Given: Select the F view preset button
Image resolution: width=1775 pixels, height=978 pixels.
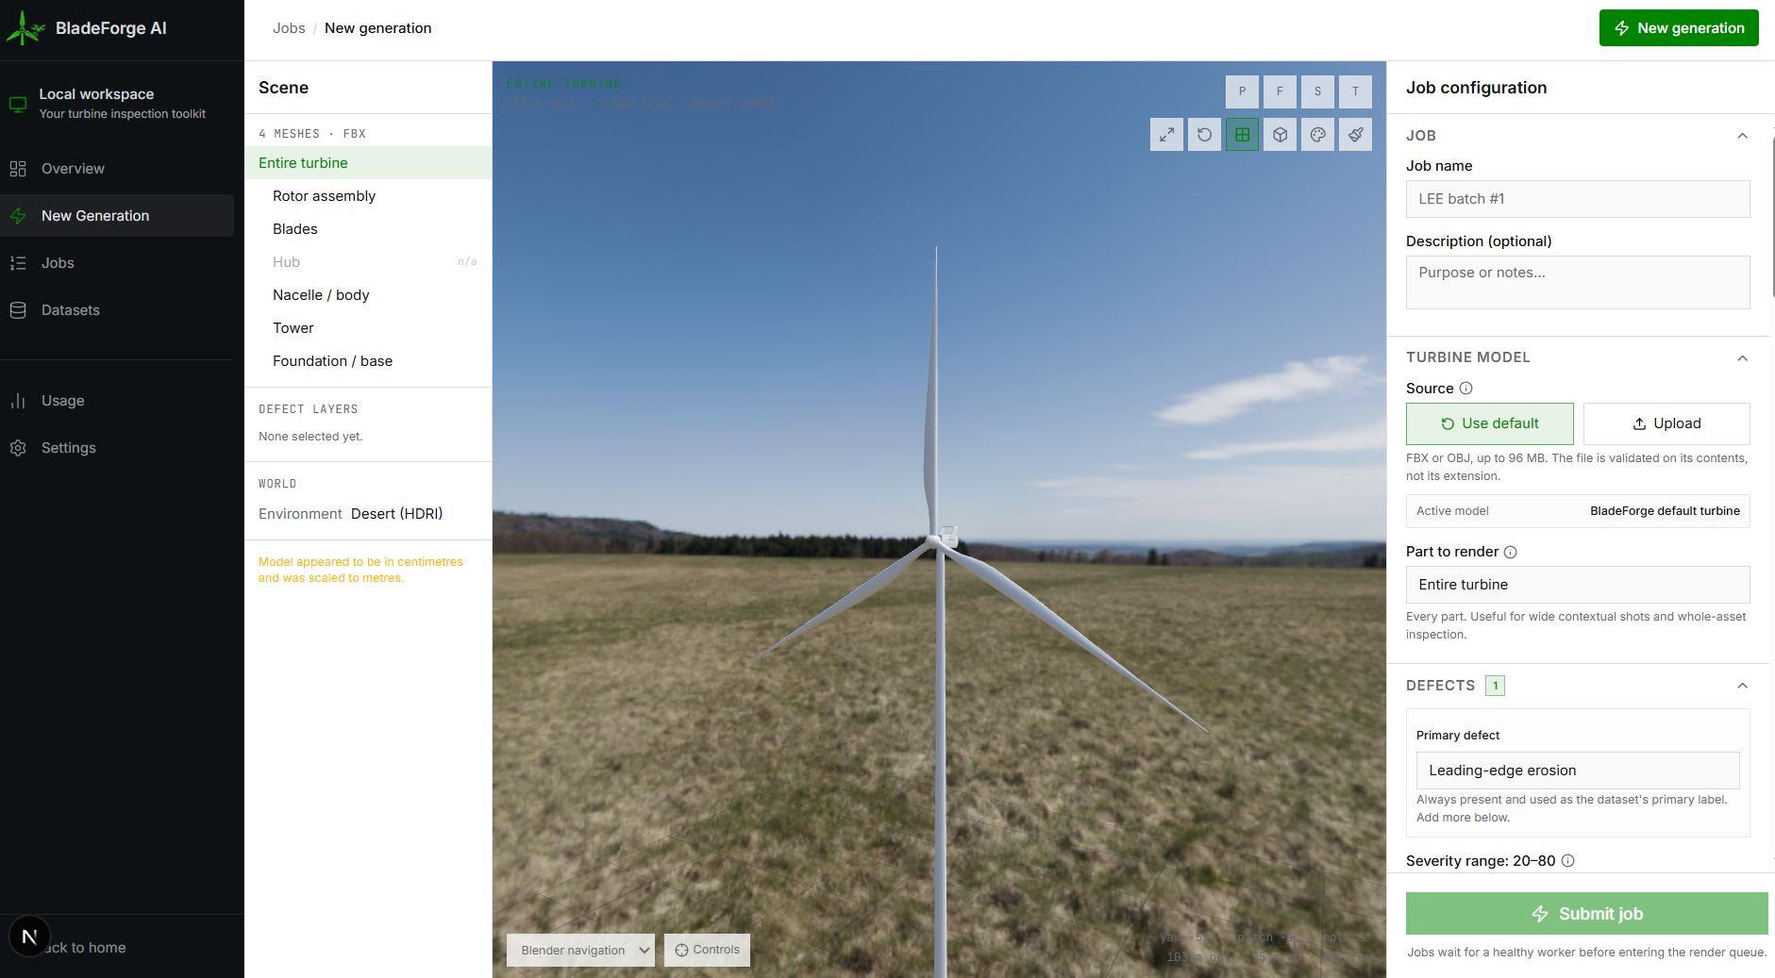Looking at the screenshot, I should click(x=1280, y=91).
